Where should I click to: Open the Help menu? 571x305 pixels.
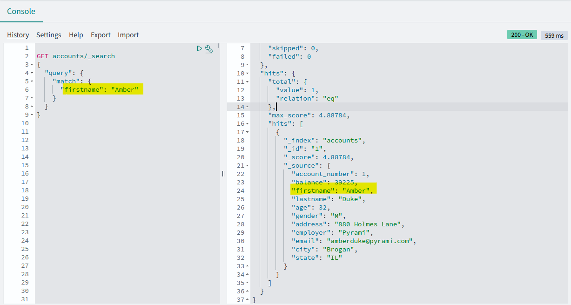point(76,35)
